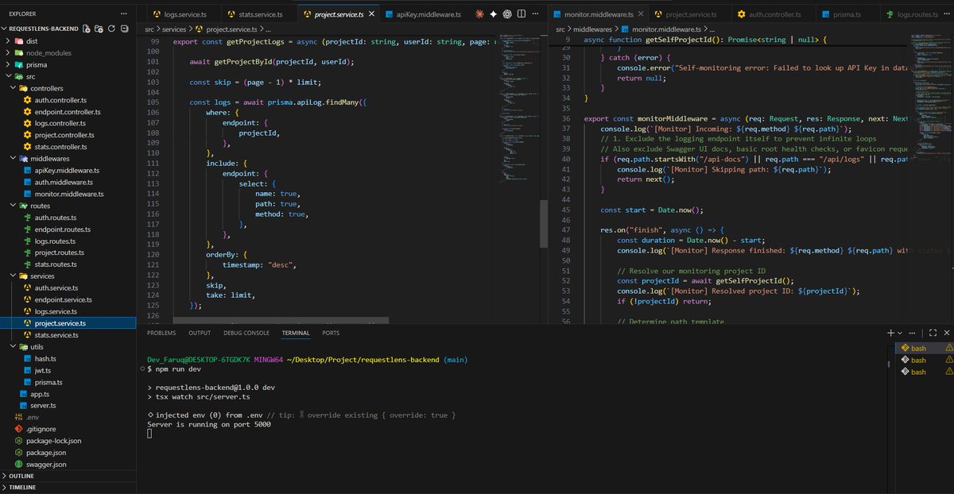Open the terminal launch profile dropdown

[x=901, y=334]
